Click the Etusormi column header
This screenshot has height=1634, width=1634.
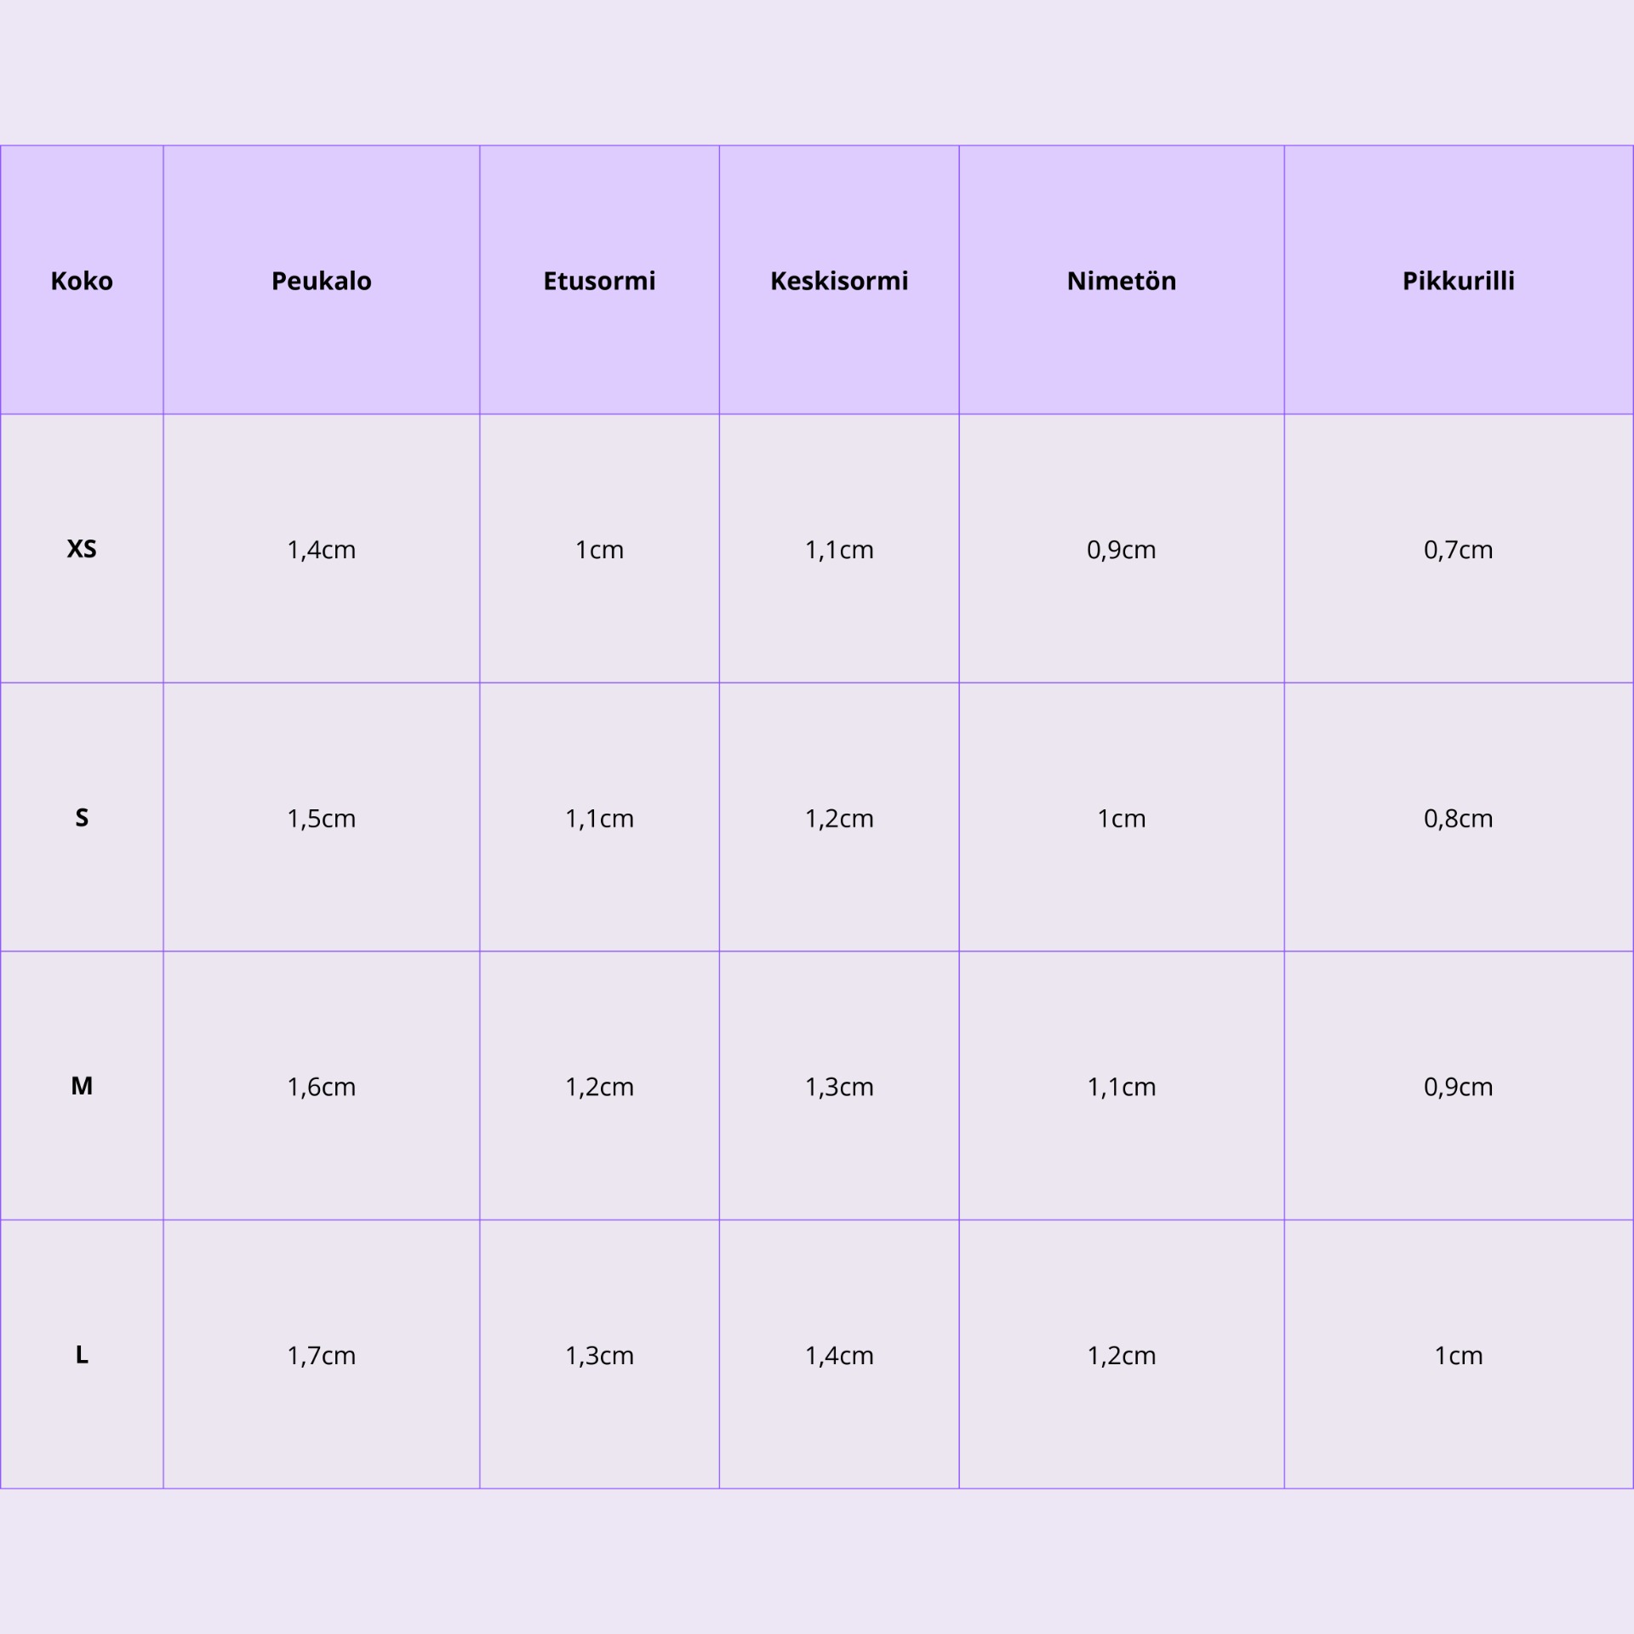[600, 280]
